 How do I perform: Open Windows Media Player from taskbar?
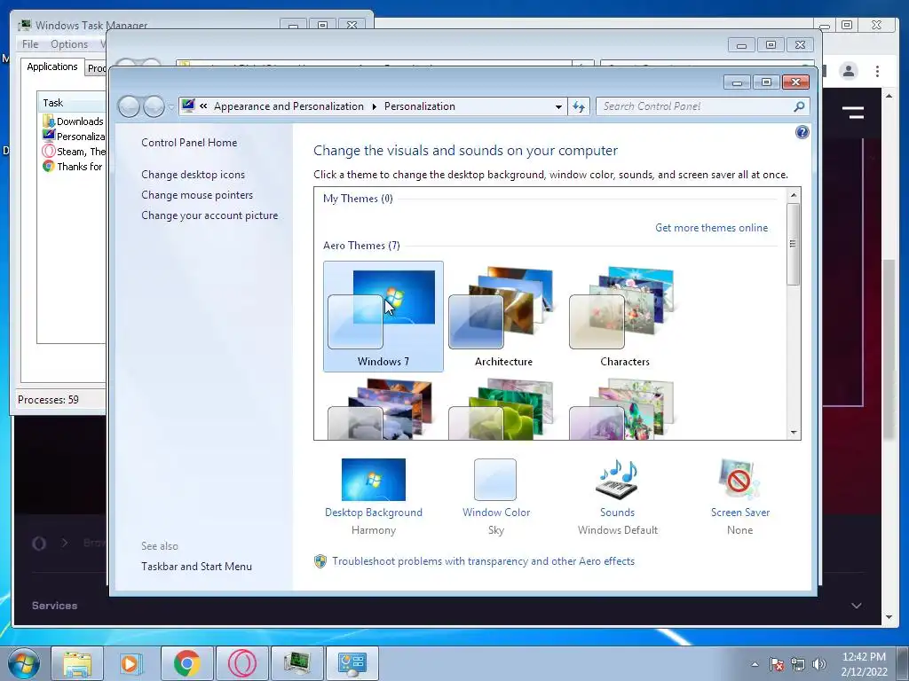tap(131, 663)
